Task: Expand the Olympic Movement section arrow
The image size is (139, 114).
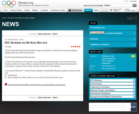Action: [x=134, y=33]
